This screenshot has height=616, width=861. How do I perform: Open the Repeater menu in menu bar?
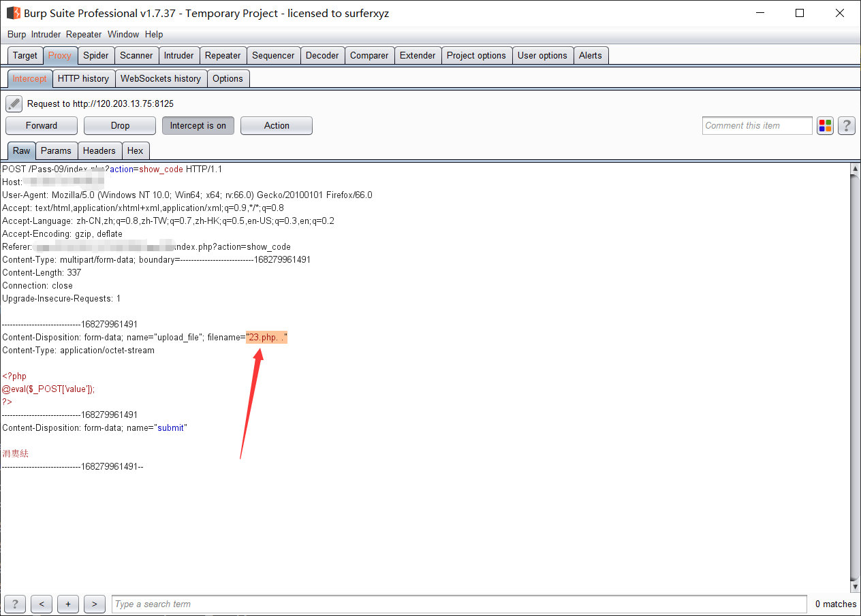(84, 34)
